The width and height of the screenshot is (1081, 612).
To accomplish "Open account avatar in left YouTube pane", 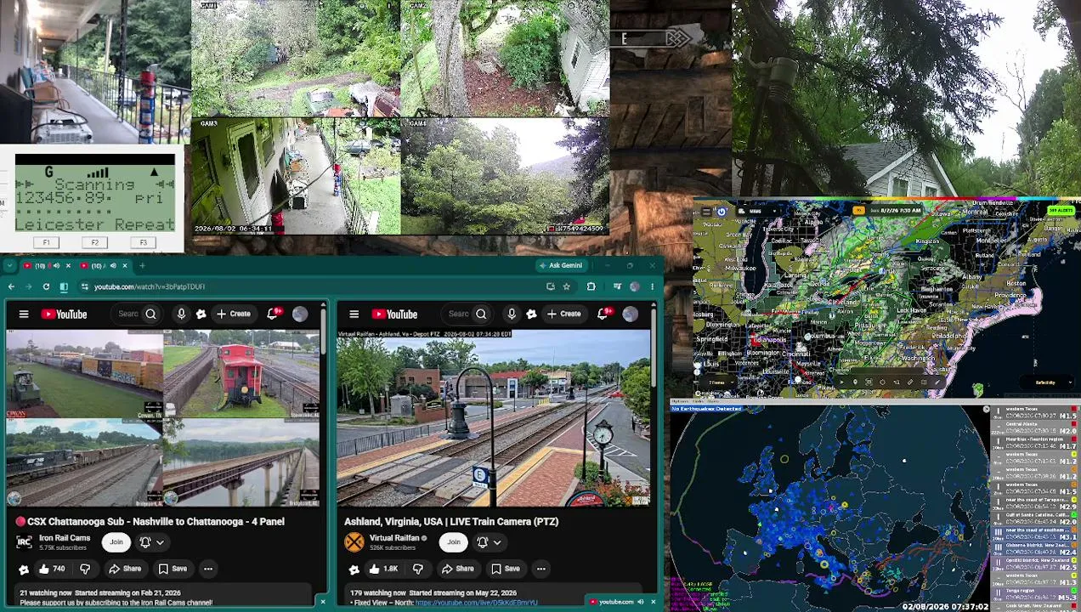I will (x=300, y=314).
